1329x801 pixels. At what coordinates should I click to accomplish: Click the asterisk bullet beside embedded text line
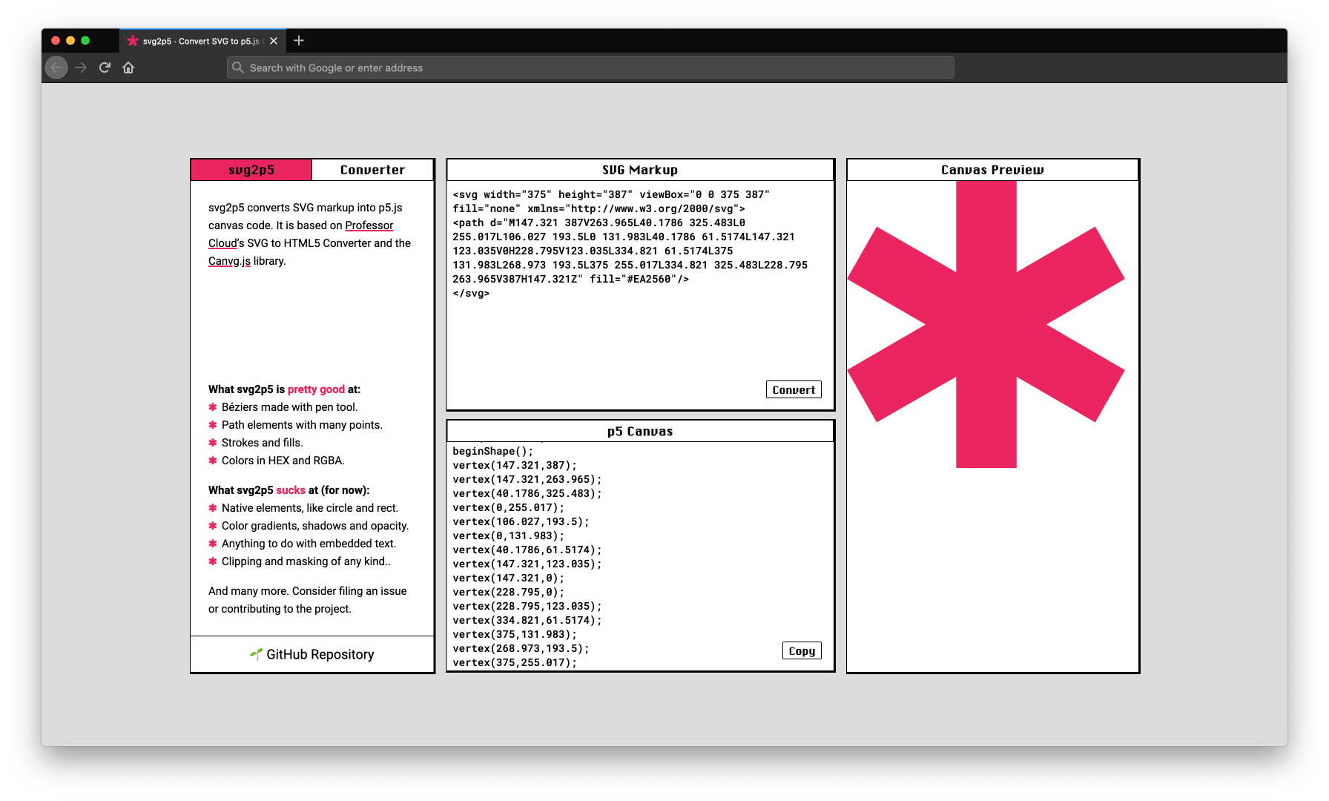point(213,544)
